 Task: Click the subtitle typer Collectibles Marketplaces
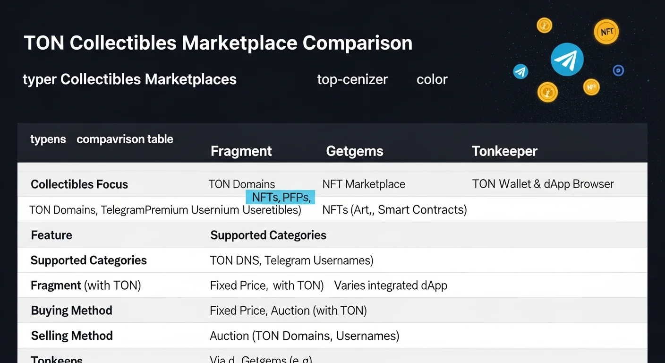(130, 79)
